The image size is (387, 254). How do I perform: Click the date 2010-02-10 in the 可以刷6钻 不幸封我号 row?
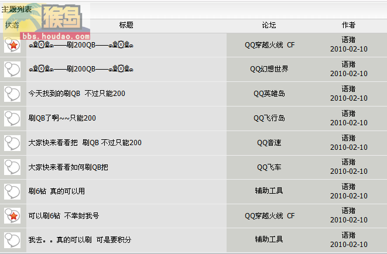pyautogui.click(x=349, y=219)
